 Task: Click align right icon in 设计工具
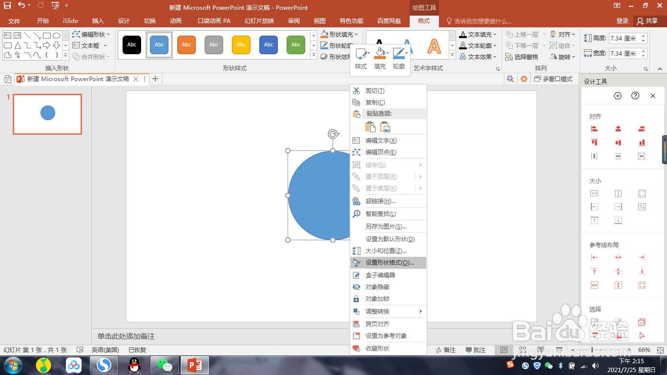tap(642, 129)
